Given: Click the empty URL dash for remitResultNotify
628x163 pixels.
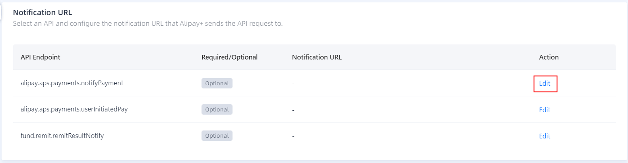Looking at the screenshot, I should 293,136.
